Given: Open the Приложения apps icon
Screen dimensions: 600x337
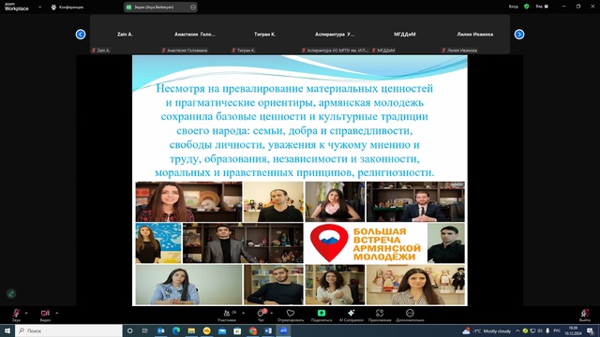Looking at the screenshot, I should point(380,315).
